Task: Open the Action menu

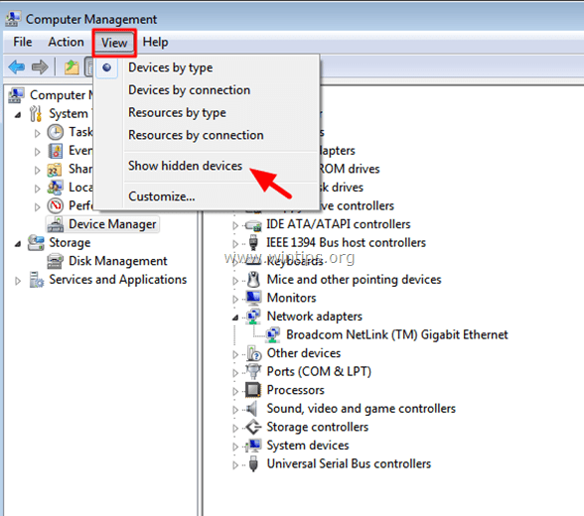Action: tap(66, 42)
